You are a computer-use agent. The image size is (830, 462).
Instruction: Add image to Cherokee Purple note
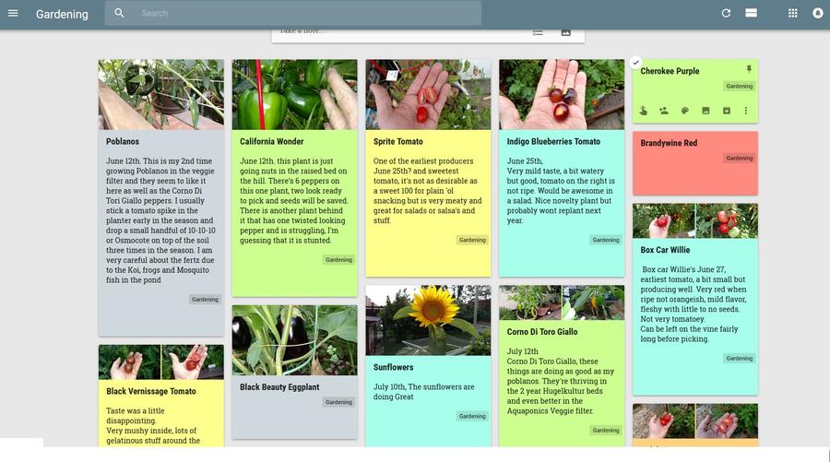[x=705, y=111]
